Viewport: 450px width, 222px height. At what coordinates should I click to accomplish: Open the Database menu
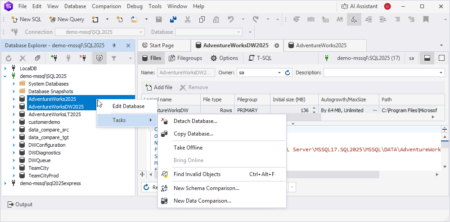[x=75, y=6]
